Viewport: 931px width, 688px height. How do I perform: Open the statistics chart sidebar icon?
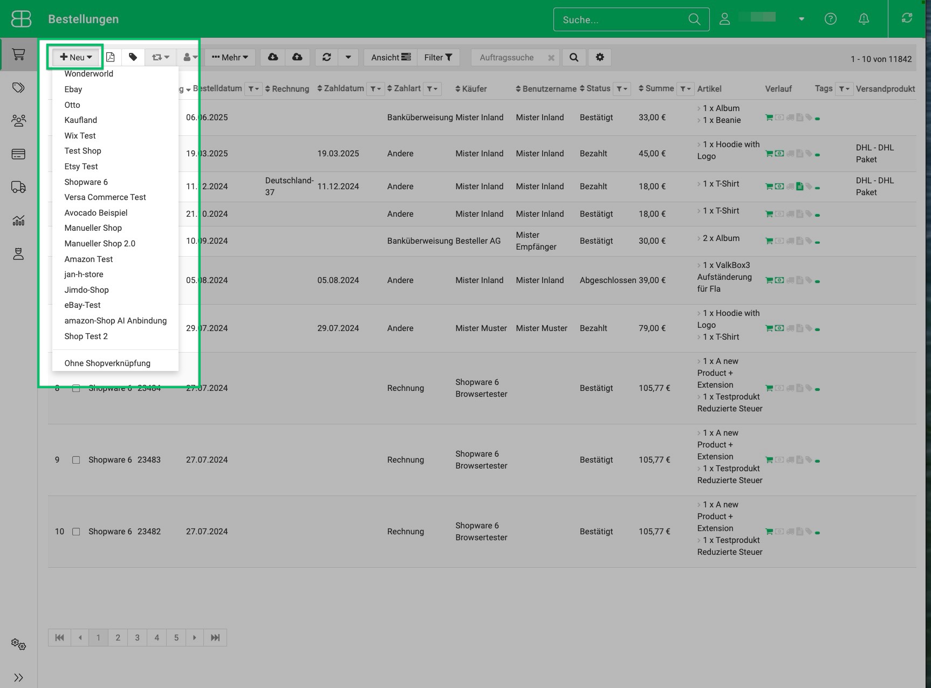click(x=18, y=221)
